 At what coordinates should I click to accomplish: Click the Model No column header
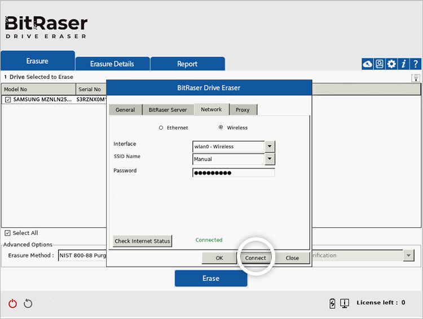pyautogui.click(x=38, y=89)
